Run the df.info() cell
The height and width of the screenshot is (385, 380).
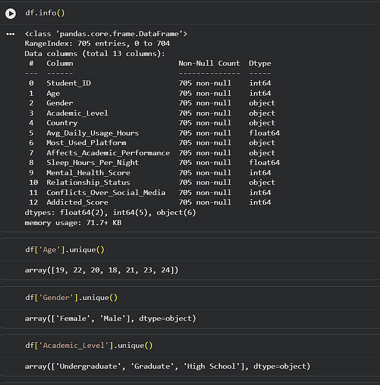(10, 13)
